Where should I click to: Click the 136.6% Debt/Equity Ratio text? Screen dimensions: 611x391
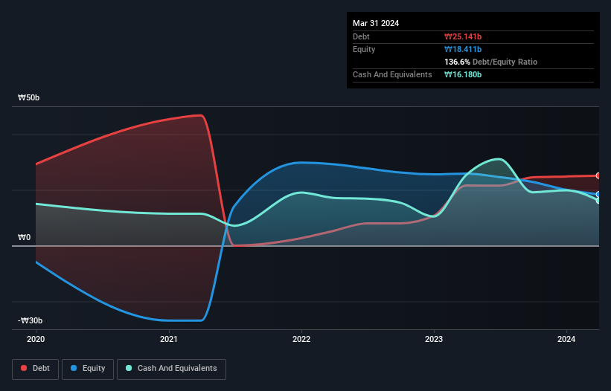pyautogui.click(x=490, y=62)
